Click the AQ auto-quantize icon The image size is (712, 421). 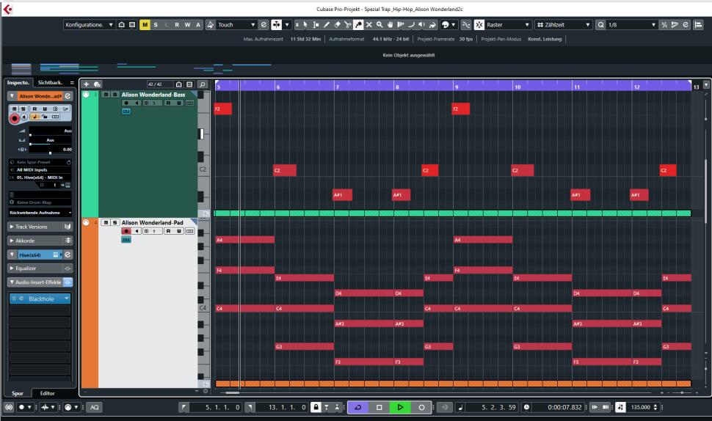(x=95, y=406)
